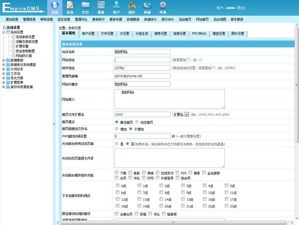The image size is (299, 225).
Task: Click the page icon of 网站防火墙
Action: [14, 56]
